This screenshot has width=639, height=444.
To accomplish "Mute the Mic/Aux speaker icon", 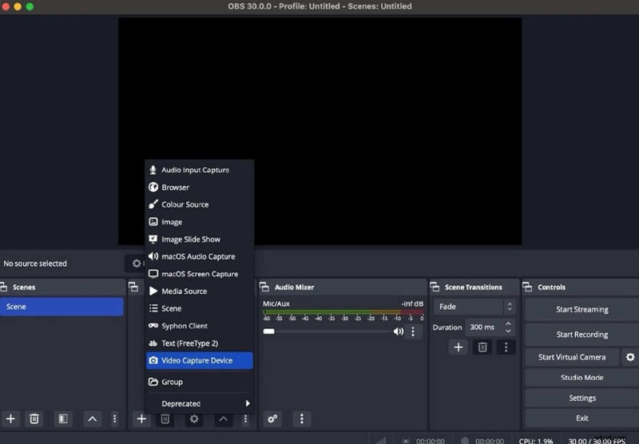I will coord(399,331).
